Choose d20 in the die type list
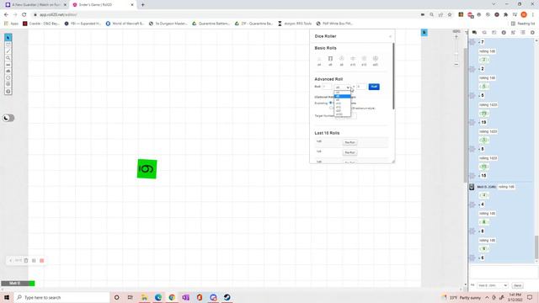 (343, 110)
